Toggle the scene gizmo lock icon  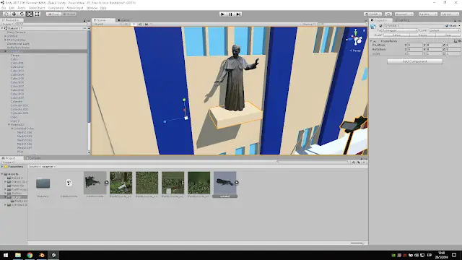pyautogui.click(x=364, y=30)
